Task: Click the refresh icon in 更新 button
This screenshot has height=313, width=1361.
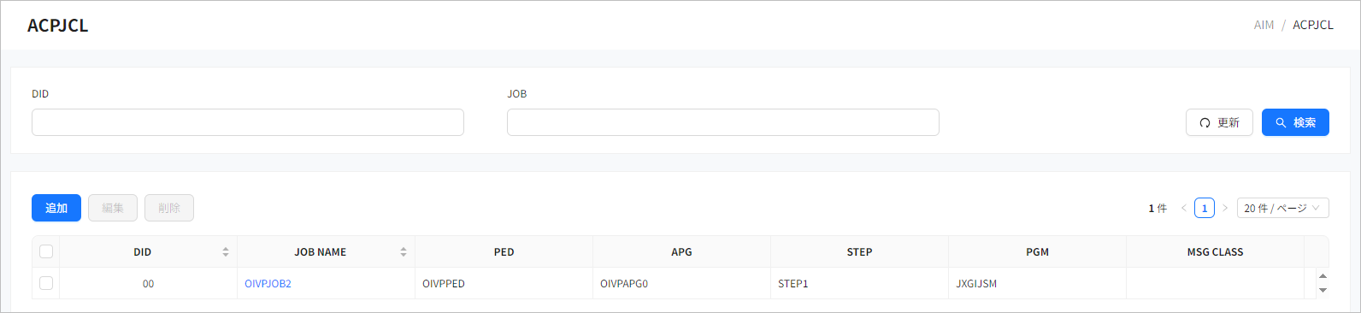Action: 1205,123
